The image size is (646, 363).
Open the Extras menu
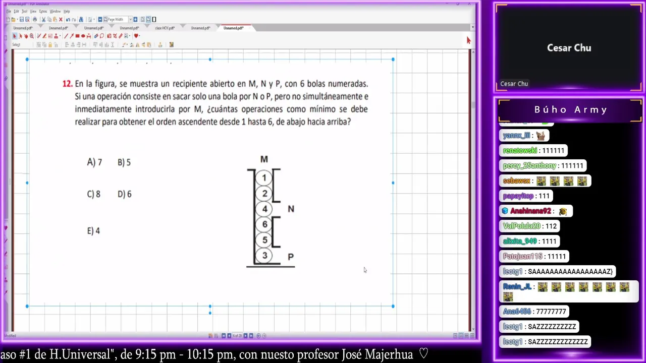coord(43,11)
